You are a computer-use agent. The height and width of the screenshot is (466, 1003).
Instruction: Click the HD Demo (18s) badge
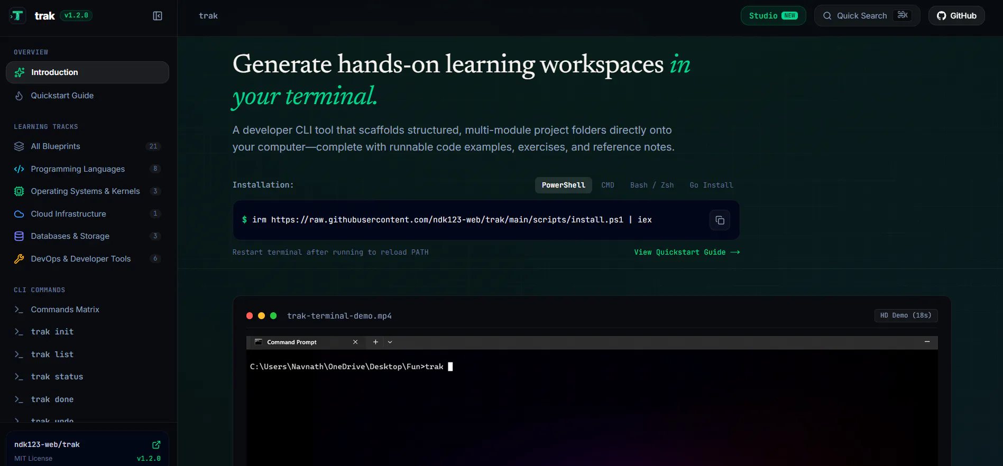[x=906, y=315]
